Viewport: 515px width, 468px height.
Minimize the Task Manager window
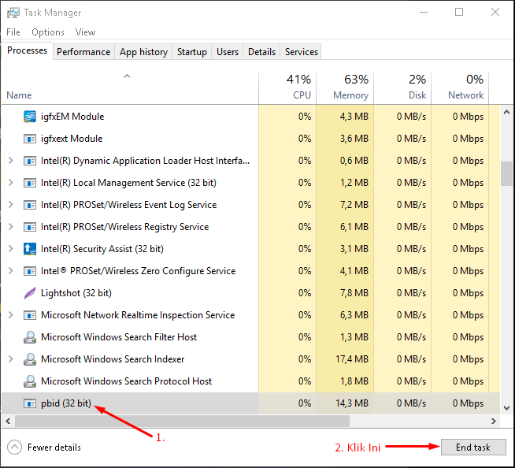click(424, 13)
